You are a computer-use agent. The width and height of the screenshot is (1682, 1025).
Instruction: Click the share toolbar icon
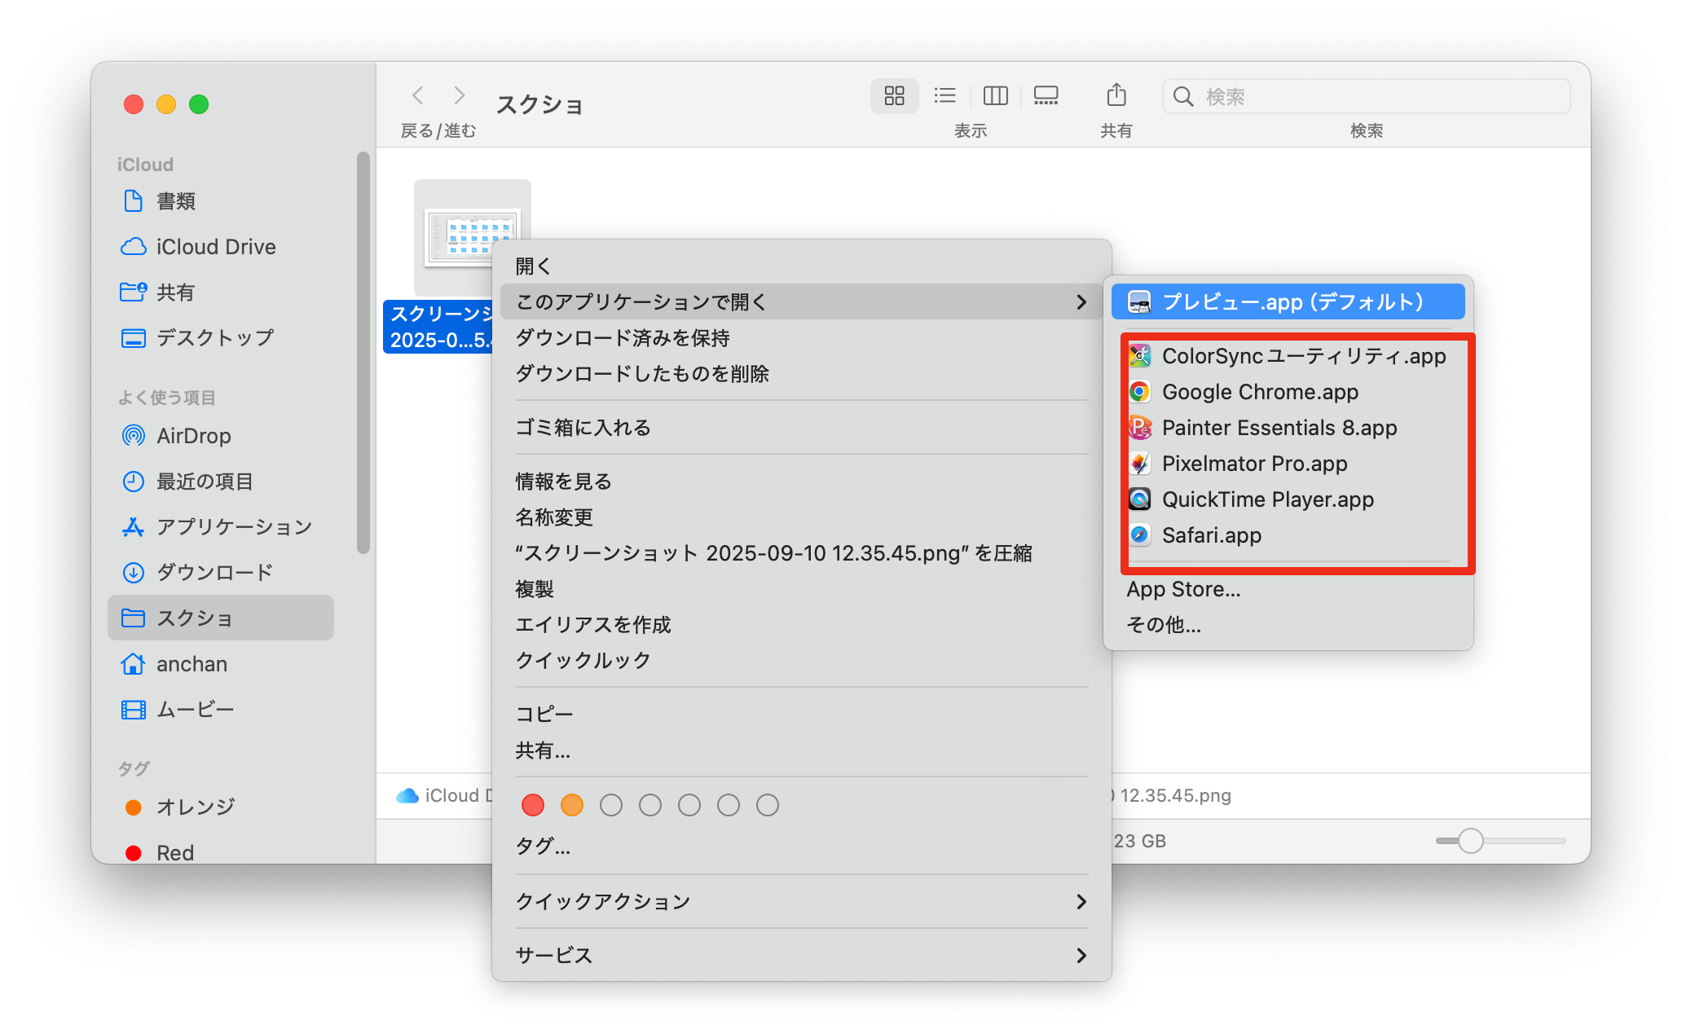click(1116, 95)
